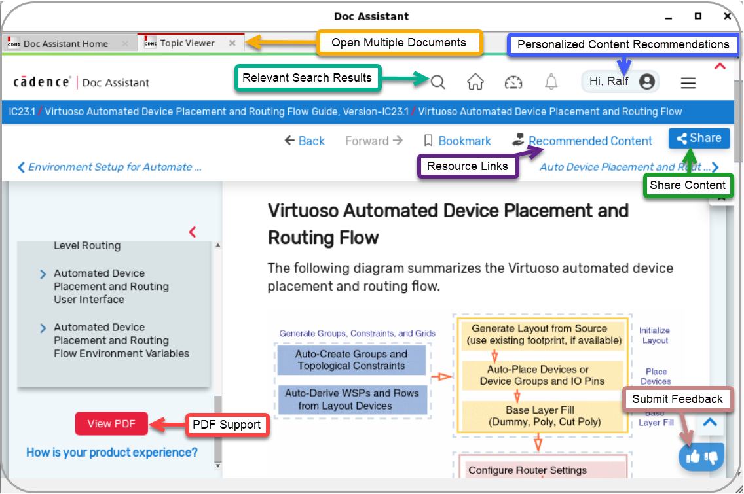Open the Flow Environment Variables topic
The height and width of the screenshot is (494, 744).
121,340
